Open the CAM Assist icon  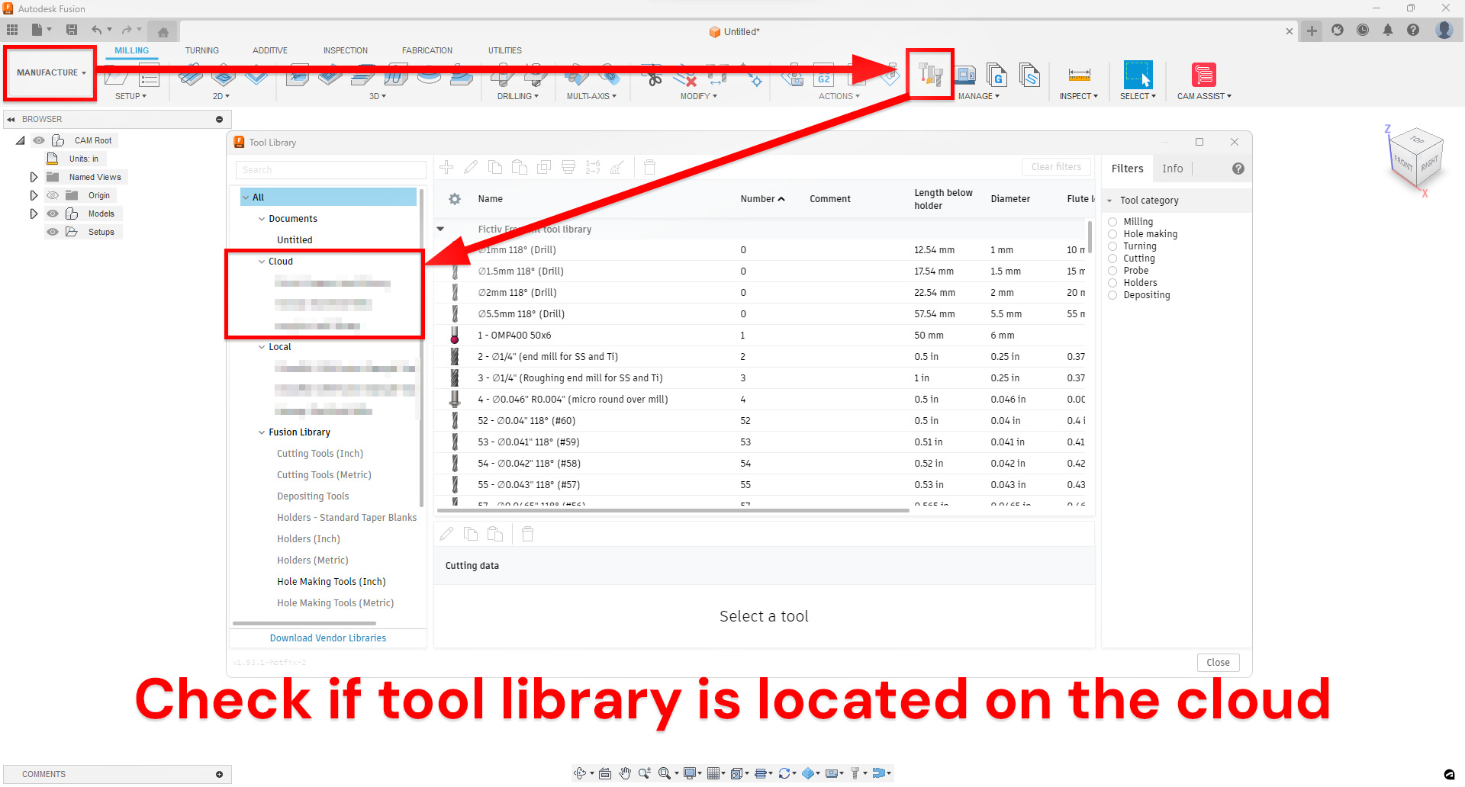[x=1203, y=75]
